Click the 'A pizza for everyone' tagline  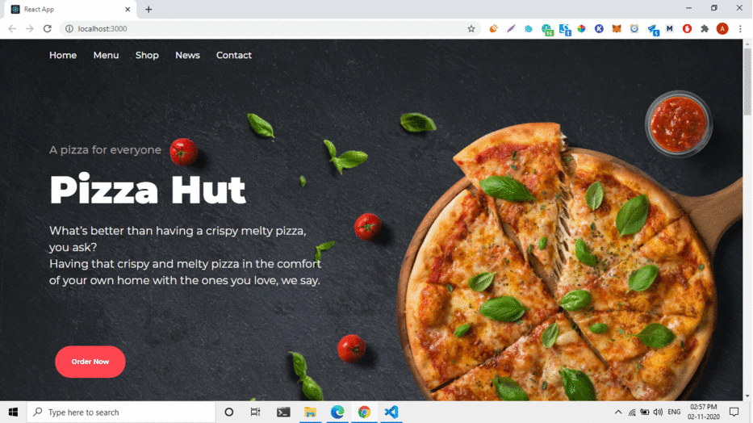pyautogui.click(x=105, y=150)
